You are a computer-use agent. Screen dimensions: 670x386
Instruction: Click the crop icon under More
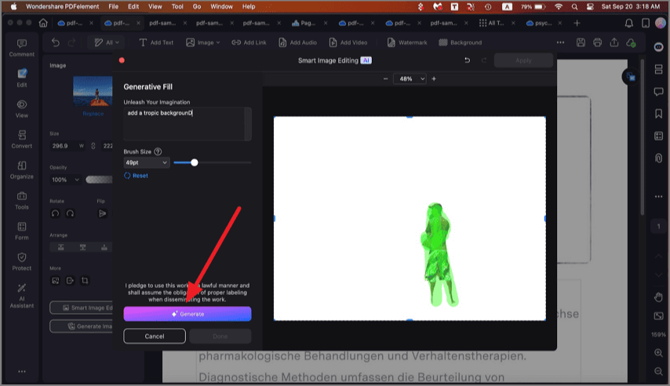point(85,280)
